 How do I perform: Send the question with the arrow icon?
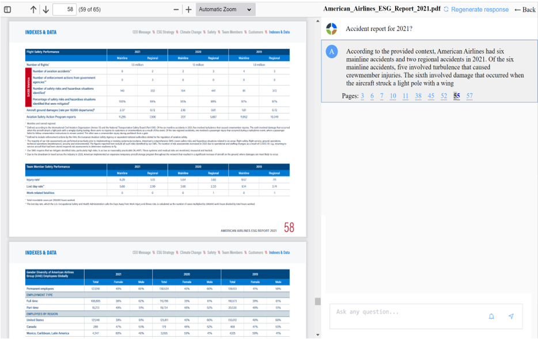pyautogui.click(x=511, y=316)
